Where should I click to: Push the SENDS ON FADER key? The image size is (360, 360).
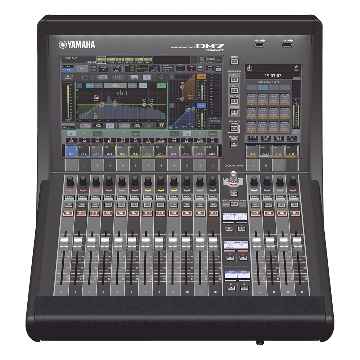[x=234, y=129]
